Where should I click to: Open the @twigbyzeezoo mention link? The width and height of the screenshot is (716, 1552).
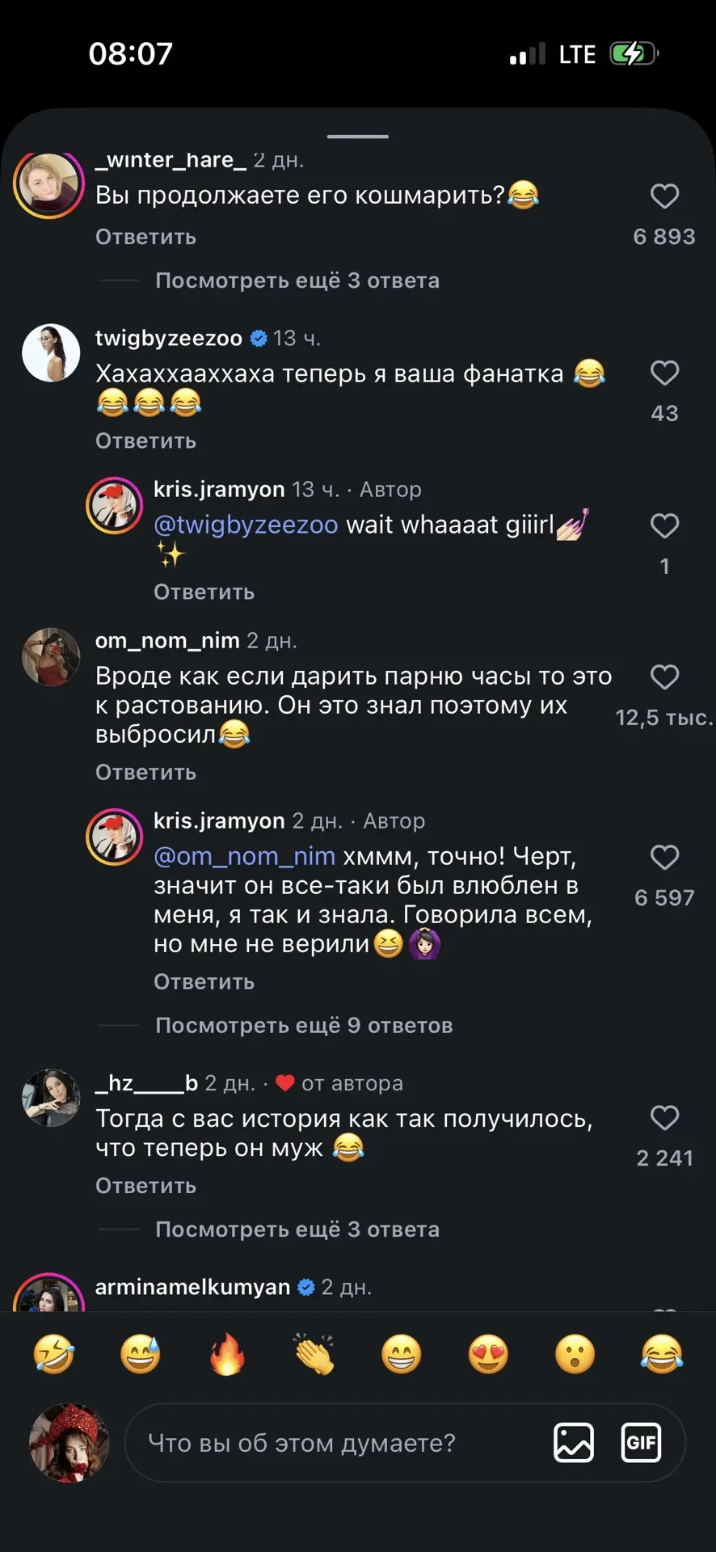tap(246, 525)
